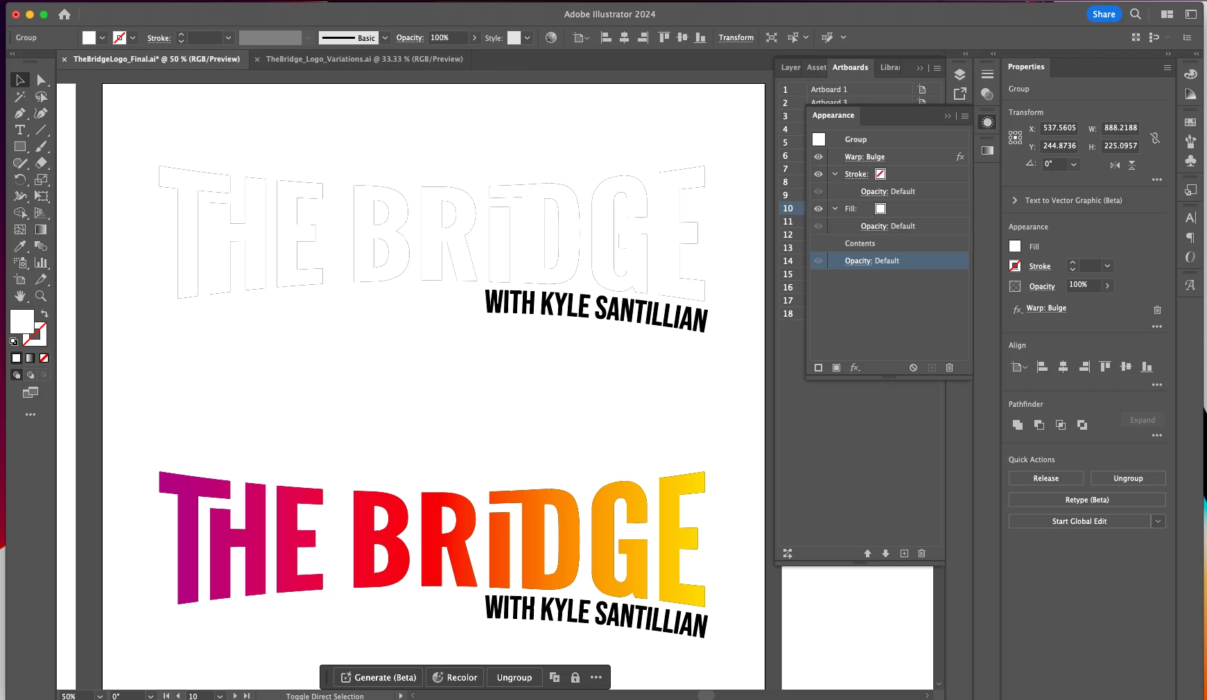The height and width of the screenshot is (700, 1207).
Task: Select the Magic Wand tool
Action: [x=20, y=97]
